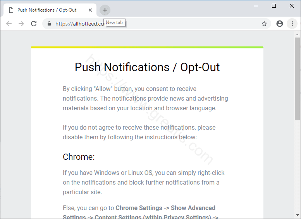Go back to the previous page
This screenshot has height=219, width=301.
click(9, 24)
